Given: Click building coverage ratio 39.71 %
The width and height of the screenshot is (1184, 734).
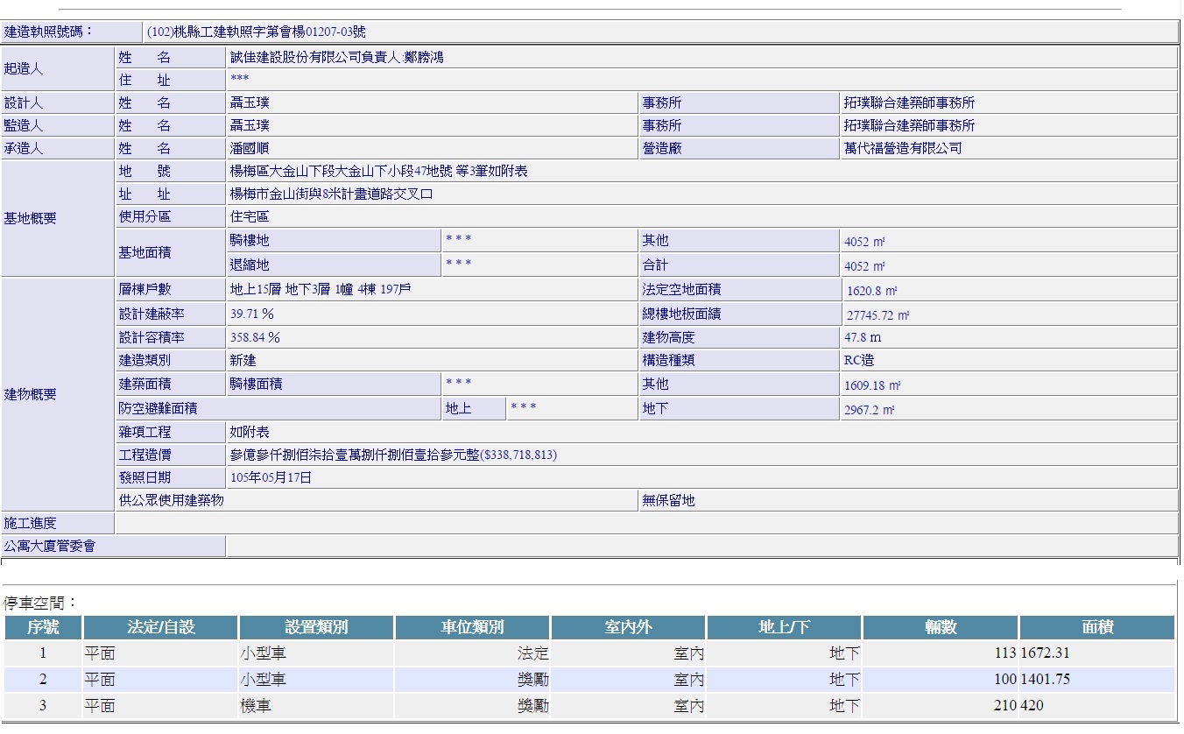Looking at the screenshot, I should click(x=252, y=314).
